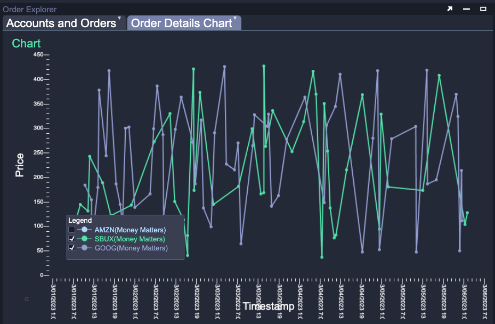Select the Order Details Chart tab

[x=181, y=23]
